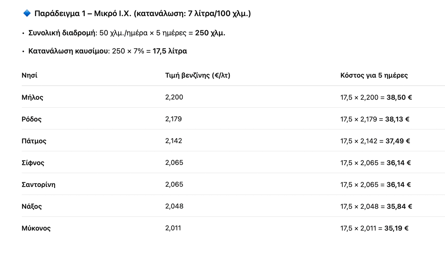
Task: Select the Σίφνος row name cell
Action: coord(33,163)
